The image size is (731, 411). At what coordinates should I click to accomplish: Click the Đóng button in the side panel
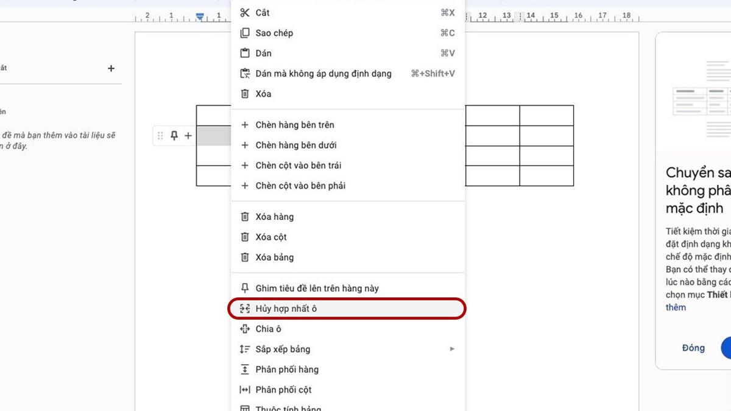click(x=692, y=348)
